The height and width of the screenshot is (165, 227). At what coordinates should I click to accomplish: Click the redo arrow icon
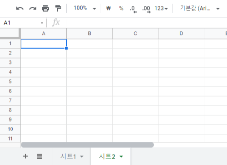tap(33, 9)
